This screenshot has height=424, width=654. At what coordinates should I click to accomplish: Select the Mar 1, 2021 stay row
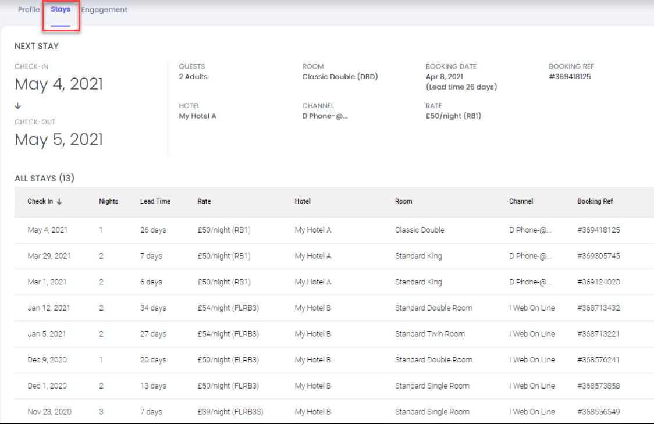(47, 282)
